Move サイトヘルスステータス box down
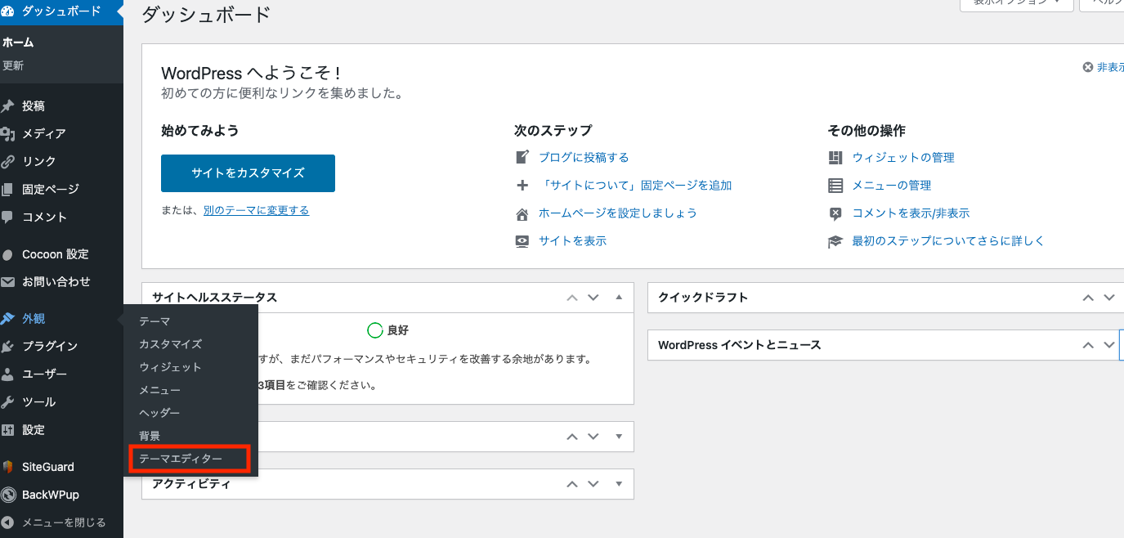This screenshot has height=538, width=1124. 593,298
